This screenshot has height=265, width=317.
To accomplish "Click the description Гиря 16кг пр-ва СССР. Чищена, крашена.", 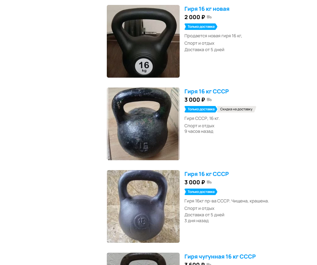I will (x=227, y=201).
